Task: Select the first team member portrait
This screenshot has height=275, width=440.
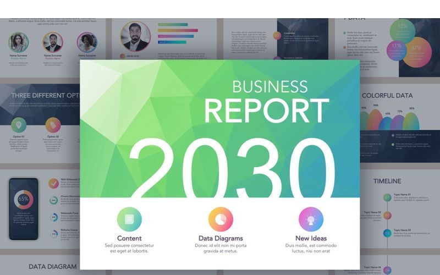Action: point(18,42)
